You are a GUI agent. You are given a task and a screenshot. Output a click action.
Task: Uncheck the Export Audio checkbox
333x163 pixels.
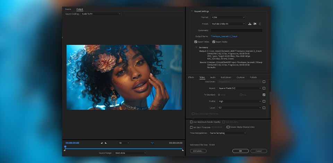coord(214,42)
